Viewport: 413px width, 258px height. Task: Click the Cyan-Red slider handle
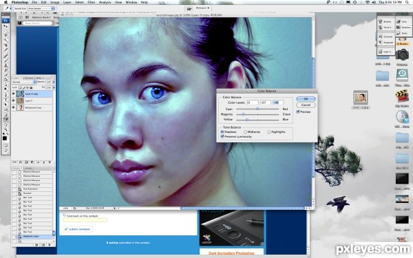(257, 109)
